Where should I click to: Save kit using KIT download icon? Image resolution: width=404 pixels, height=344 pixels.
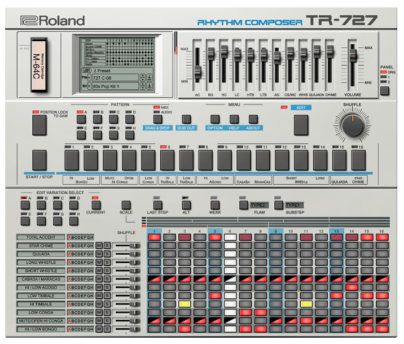[x=150, y=86]
